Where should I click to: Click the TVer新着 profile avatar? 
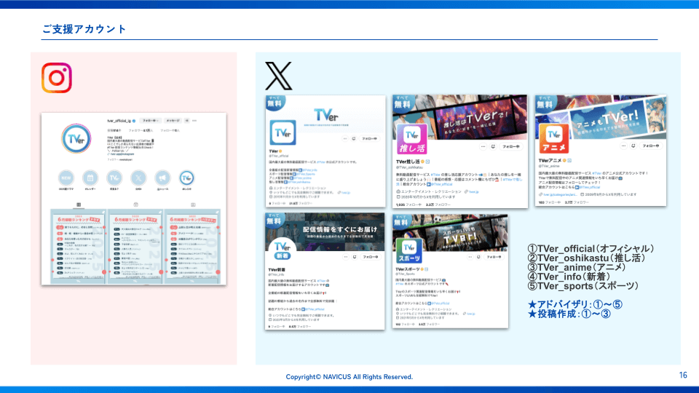click(x=283, y=250)
